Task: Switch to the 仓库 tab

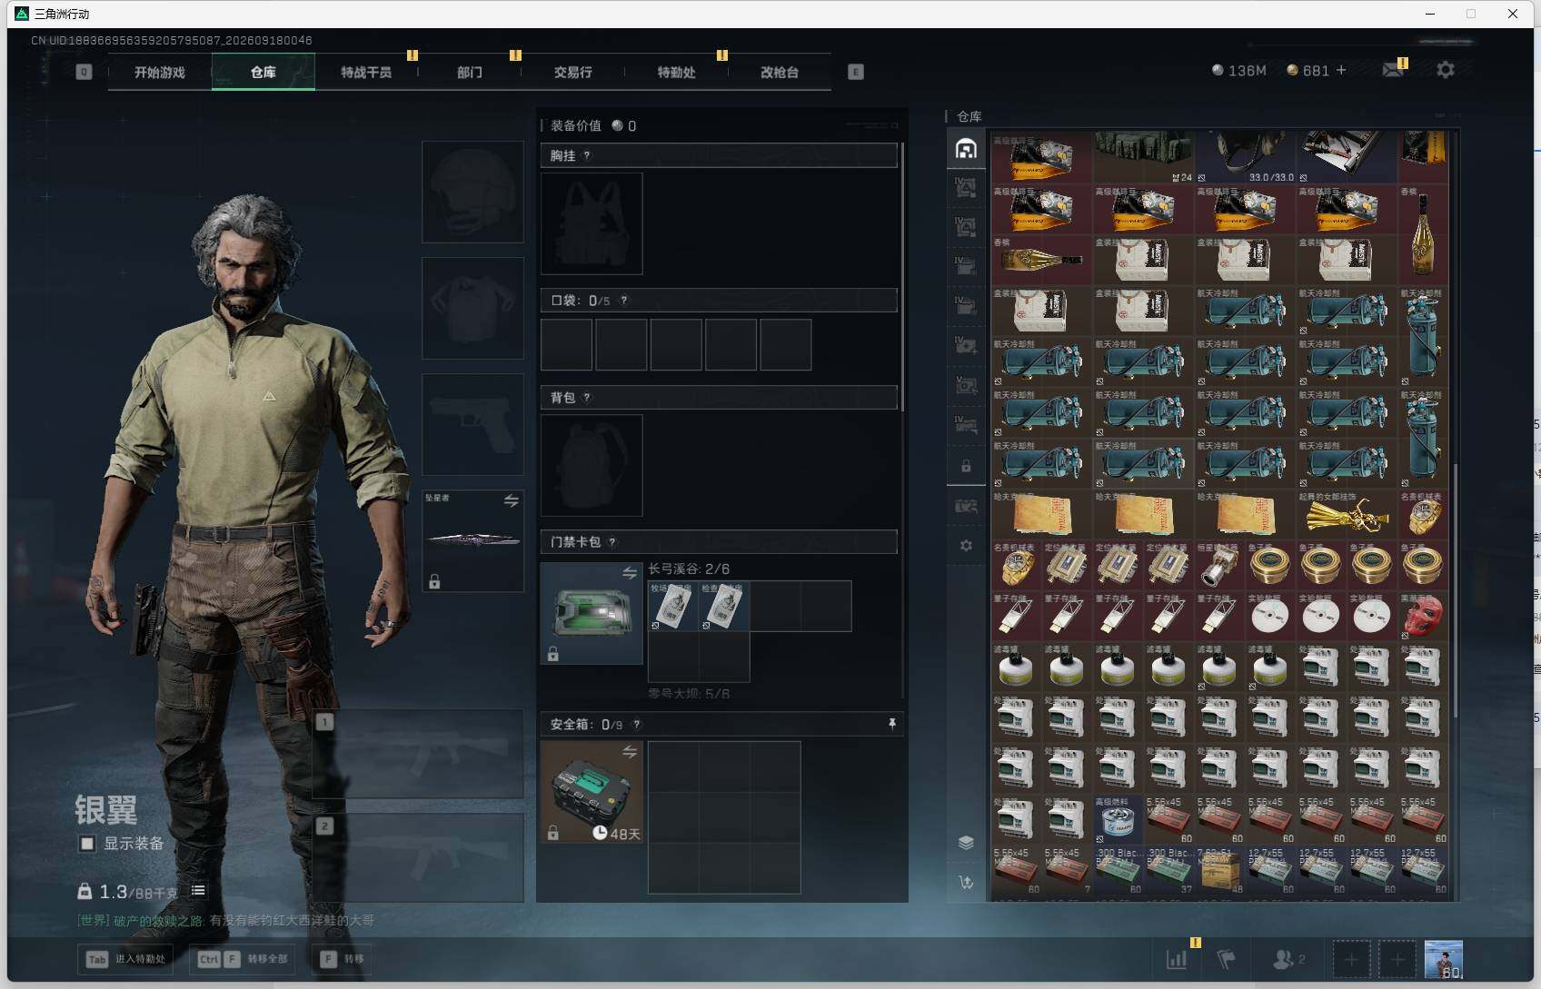Action: click(x=263, y=72)
